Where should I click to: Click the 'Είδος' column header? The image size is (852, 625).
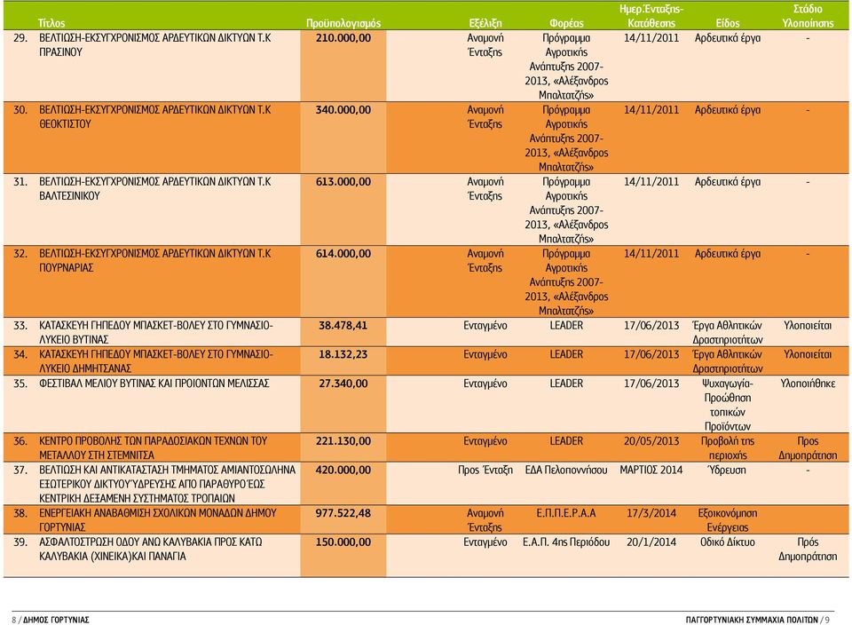click(728, 23)
